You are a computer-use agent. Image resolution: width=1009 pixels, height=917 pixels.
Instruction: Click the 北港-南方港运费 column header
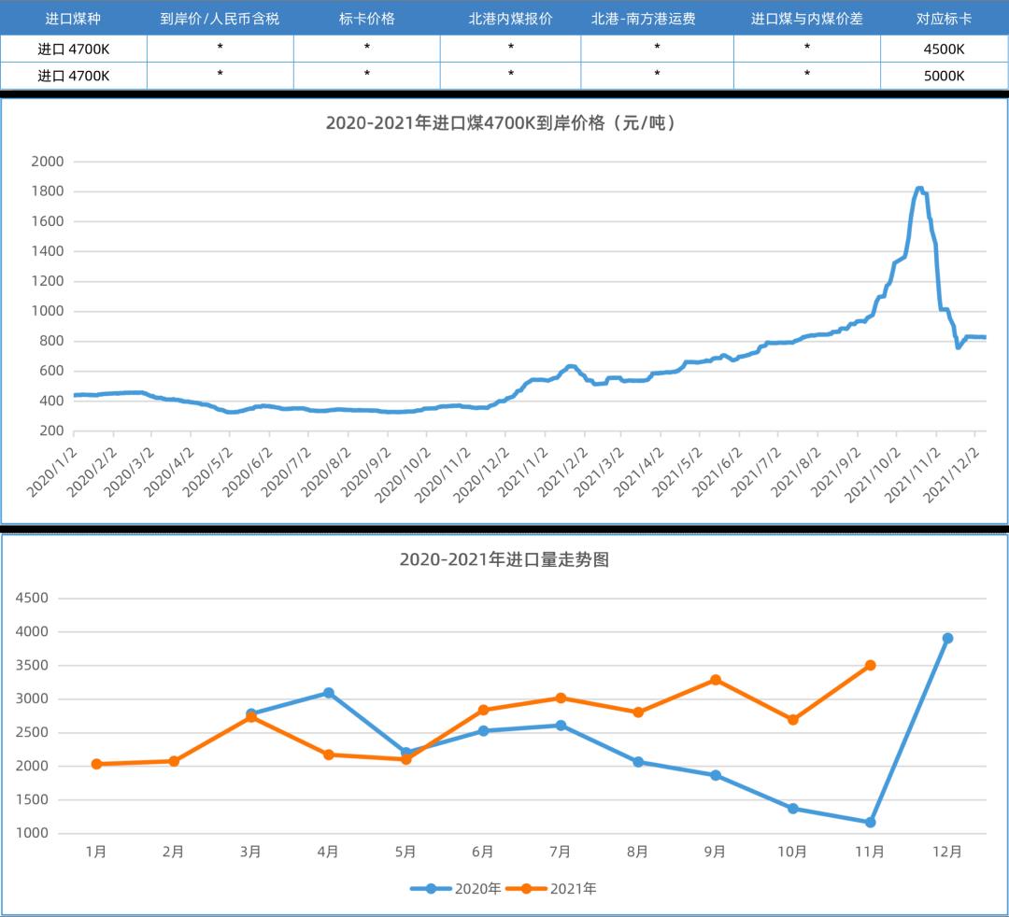(x=657, y=19)
